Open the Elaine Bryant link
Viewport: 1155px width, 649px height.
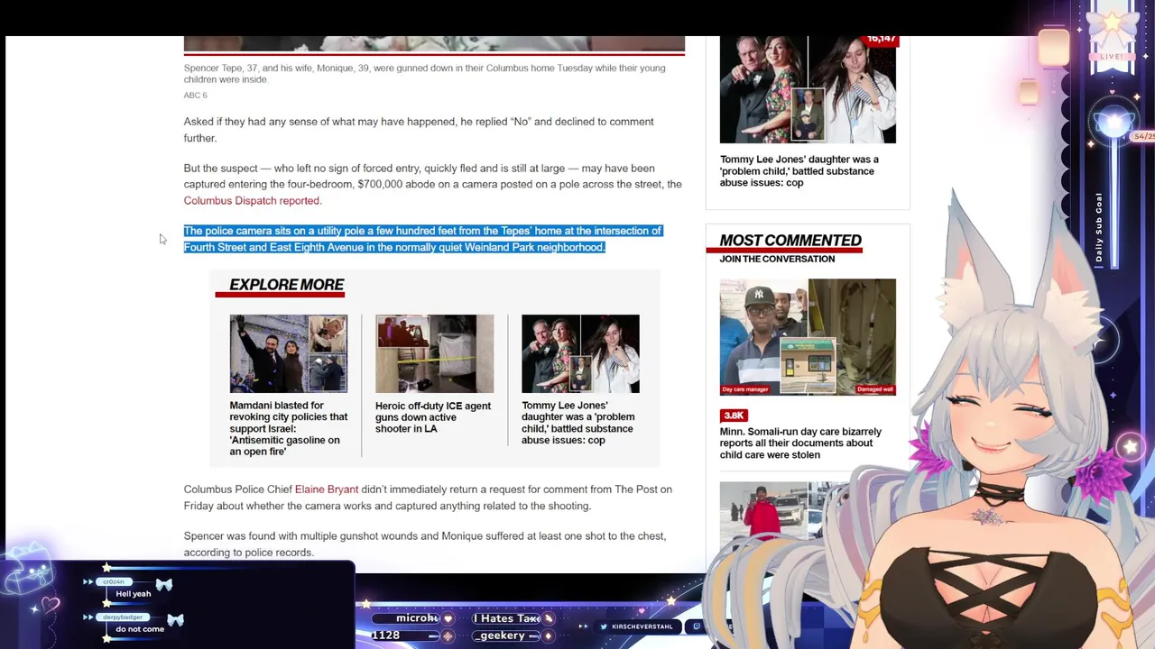tap(327, 489)
